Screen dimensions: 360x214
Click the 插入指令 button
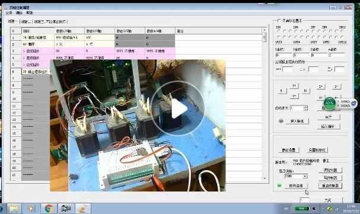[x=329, y=126]
